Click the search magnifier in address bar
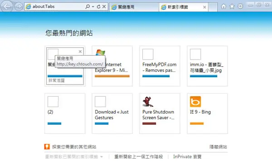272x164 pixels. pyautogui.click(x=87, y=7)
